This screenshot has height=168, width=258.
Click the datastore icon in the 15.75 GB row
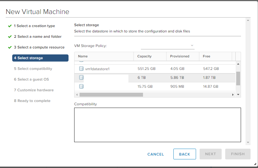[81, 87]
